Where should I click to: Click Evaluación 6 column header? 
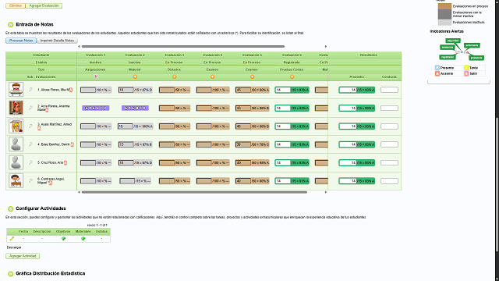click(x=292, y=55)
